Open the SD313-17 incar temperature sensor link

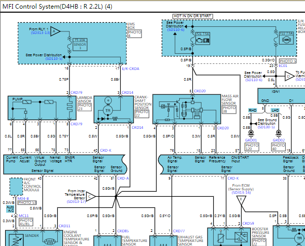coord(76,201)
